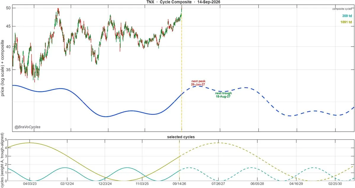
Task: Click the lower subplot y-axis value '3'
Action: (6, 156)
